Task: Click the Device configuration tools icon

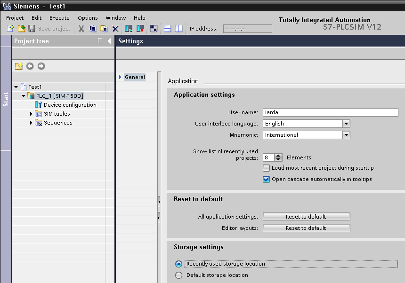Action: click(x=38, y=105)
